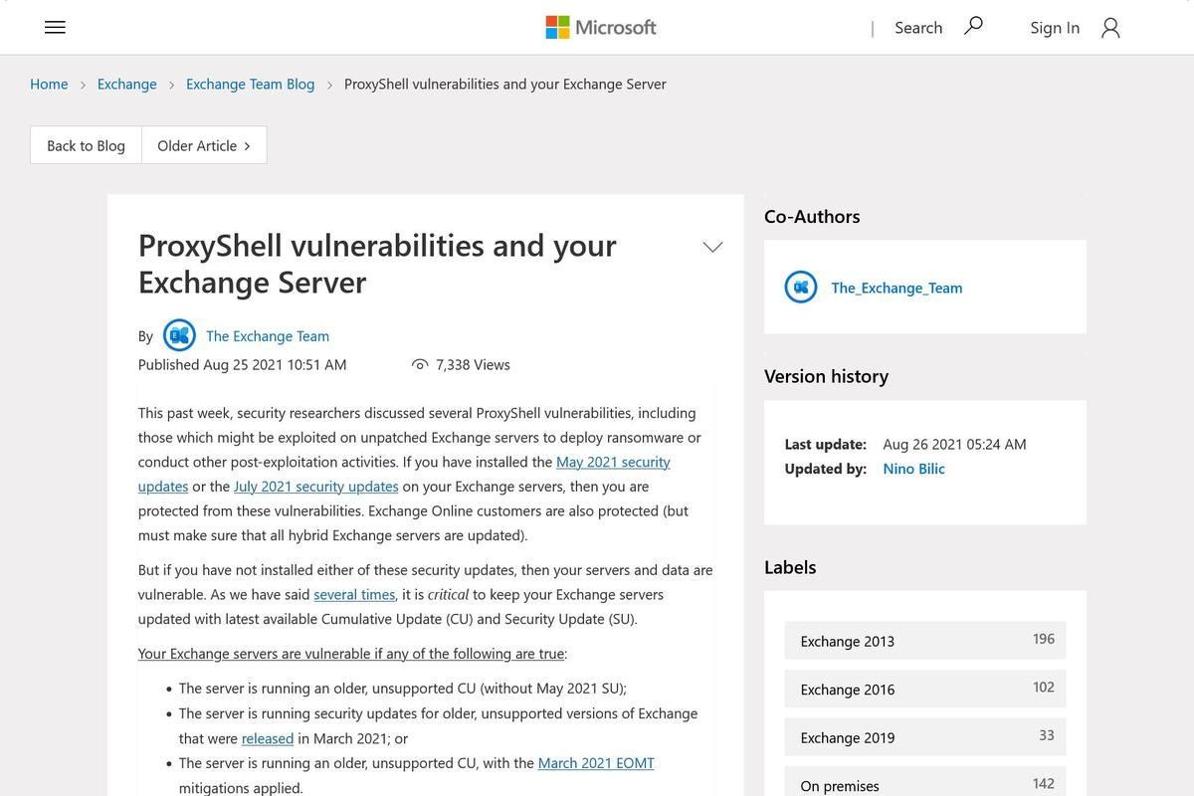Screen dimensions: 1194x796
Task: Select the Exchange 2016 label
Action: (x=925, y=689)
